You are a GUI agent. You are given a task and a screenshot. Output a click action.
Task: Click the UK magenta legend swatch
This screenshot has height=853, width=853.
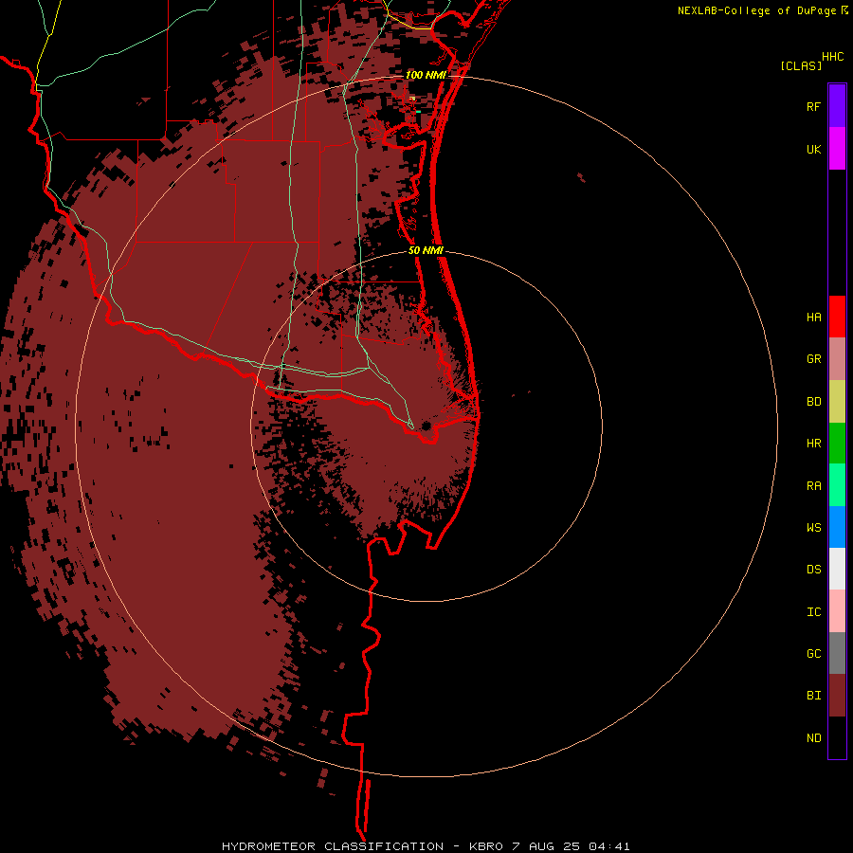click(837, 149)
